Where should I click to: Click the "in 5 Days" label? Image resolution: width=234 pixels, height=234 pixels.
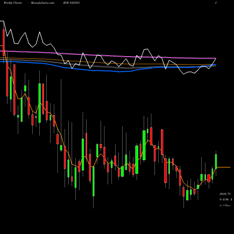pyautogui.click(x=225, y=205)
